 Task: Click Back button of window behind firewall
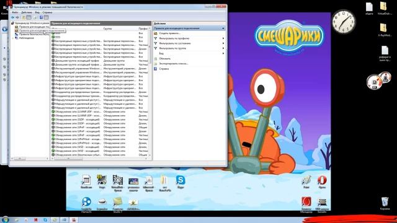[x=4, y=29]
